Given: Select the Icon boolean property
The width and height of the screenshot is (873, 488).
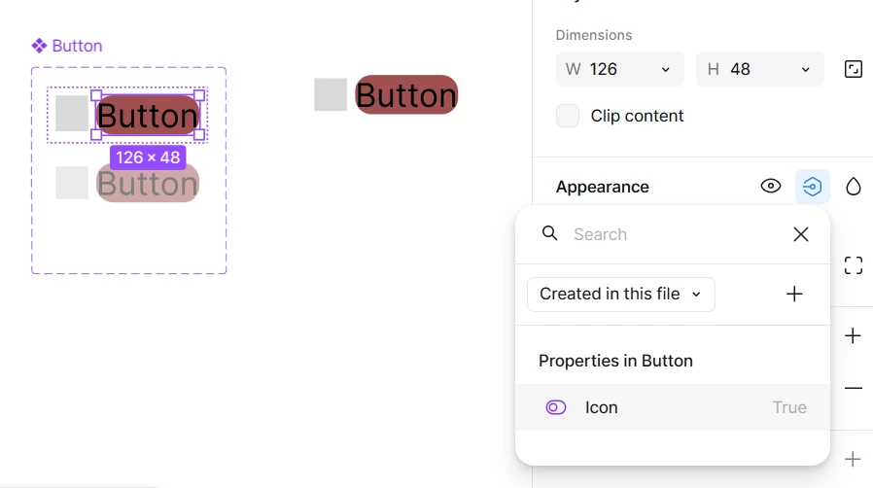Looking at the screenshot, I should (673, 407).
